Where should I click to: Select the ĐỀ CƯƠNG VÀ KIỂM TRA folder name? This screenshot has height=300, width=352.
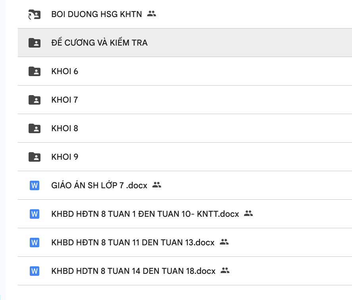[x=99, y=43]
